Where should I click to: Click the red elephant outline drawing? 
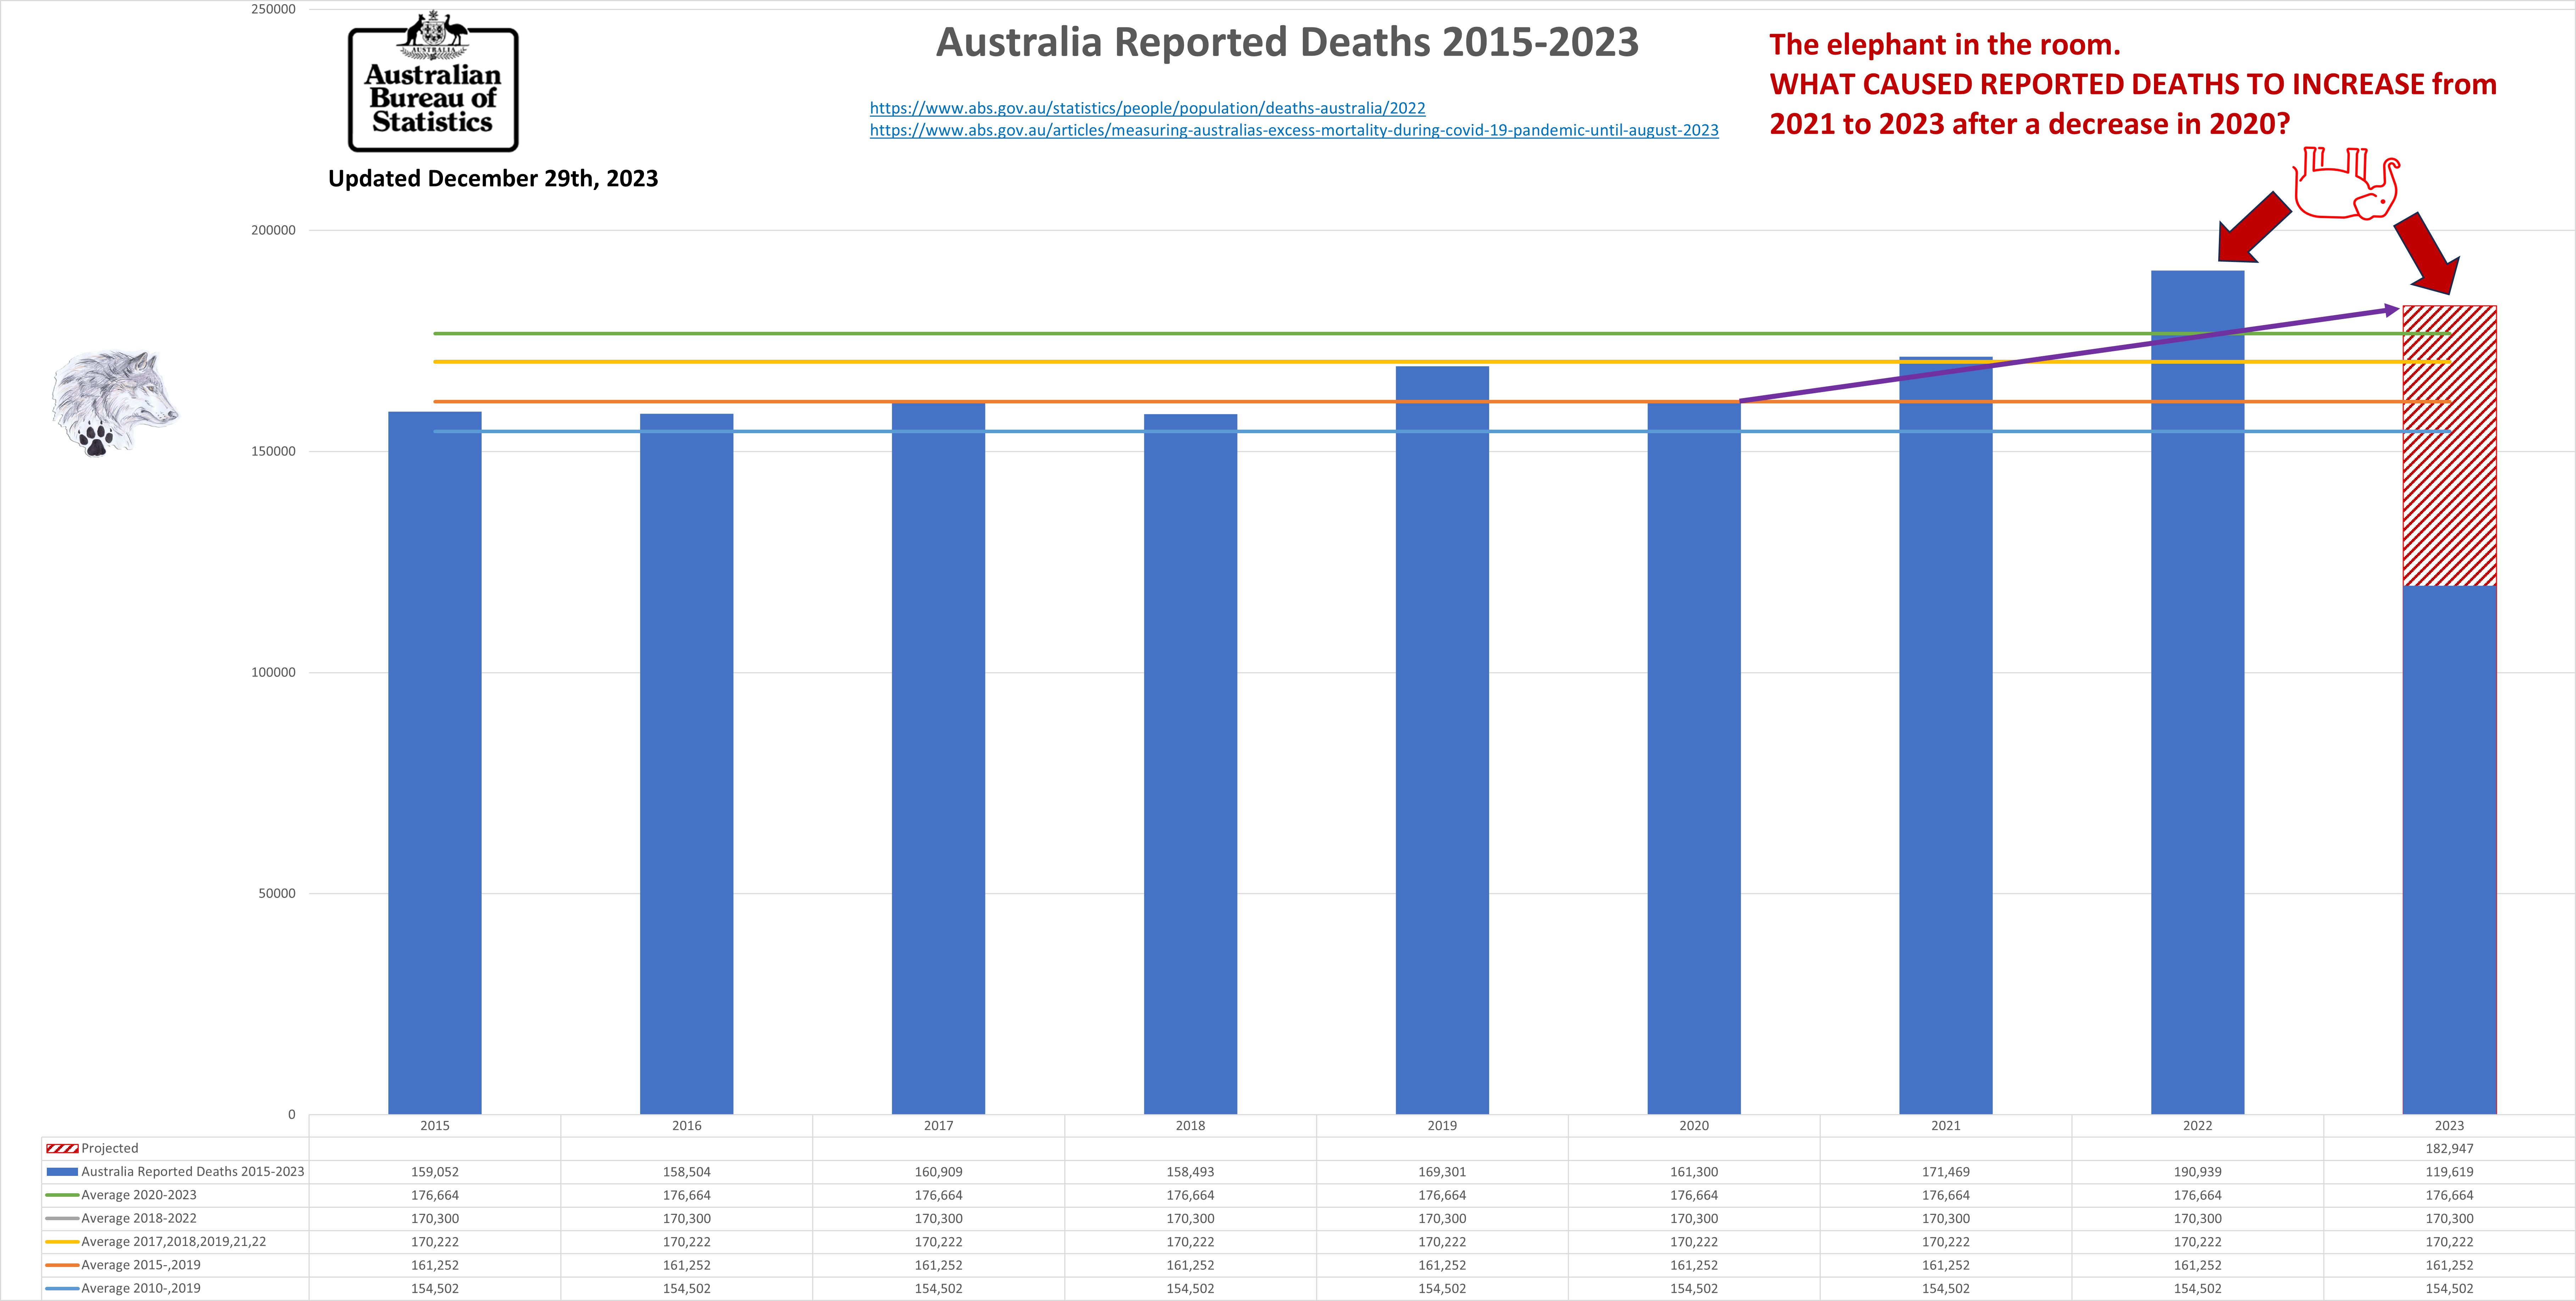tap(2346, 183)
